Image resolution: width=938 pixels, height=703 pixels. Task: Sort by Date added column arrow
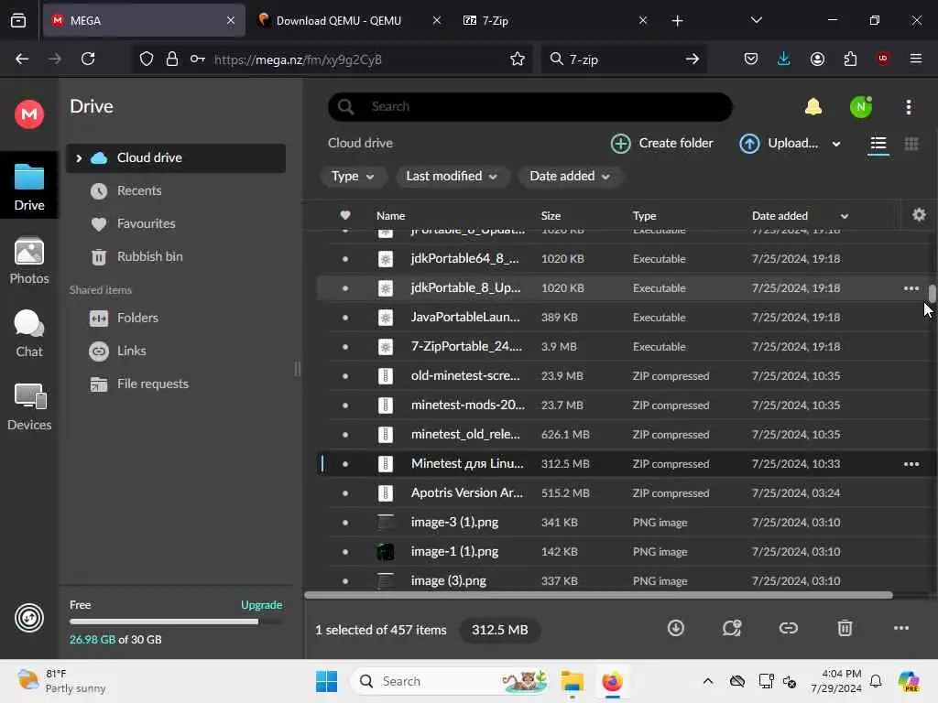pos(844,216)
